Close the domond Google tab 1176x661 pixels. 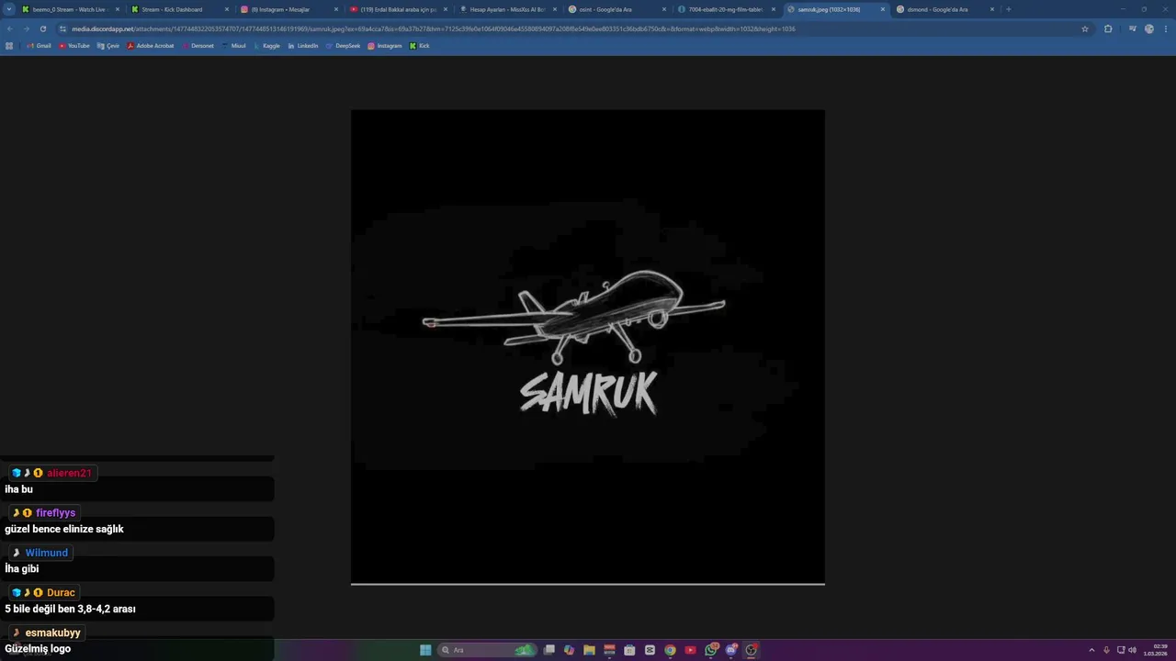992,9
